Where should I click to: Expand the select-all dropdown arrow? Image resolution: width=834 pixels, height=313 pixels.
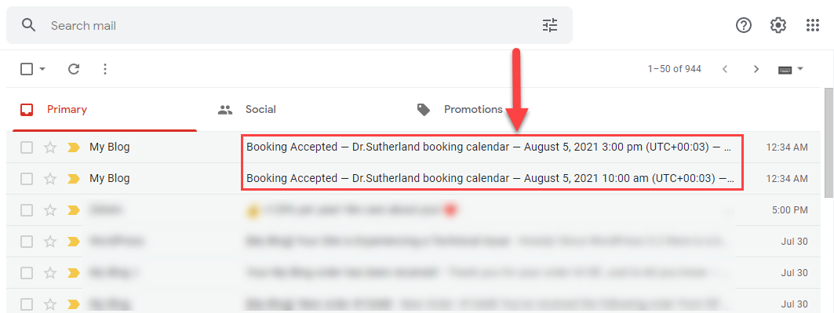[42, 69]
